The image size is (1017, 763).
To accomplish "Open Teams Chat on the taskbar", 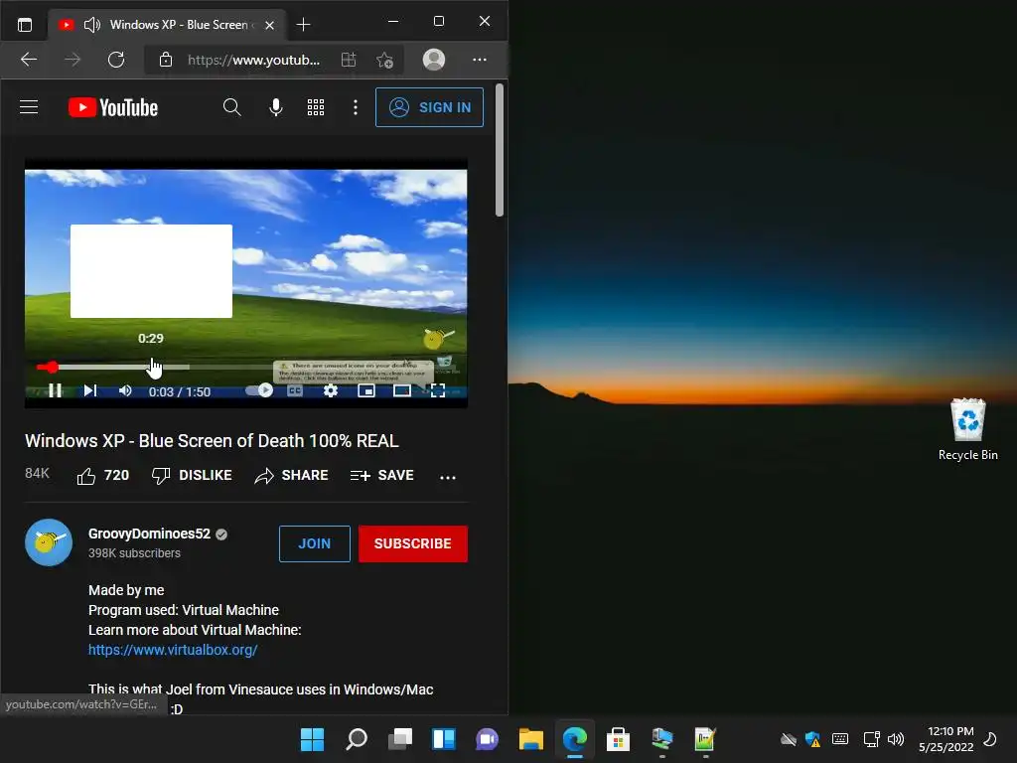I will [487, 739].
